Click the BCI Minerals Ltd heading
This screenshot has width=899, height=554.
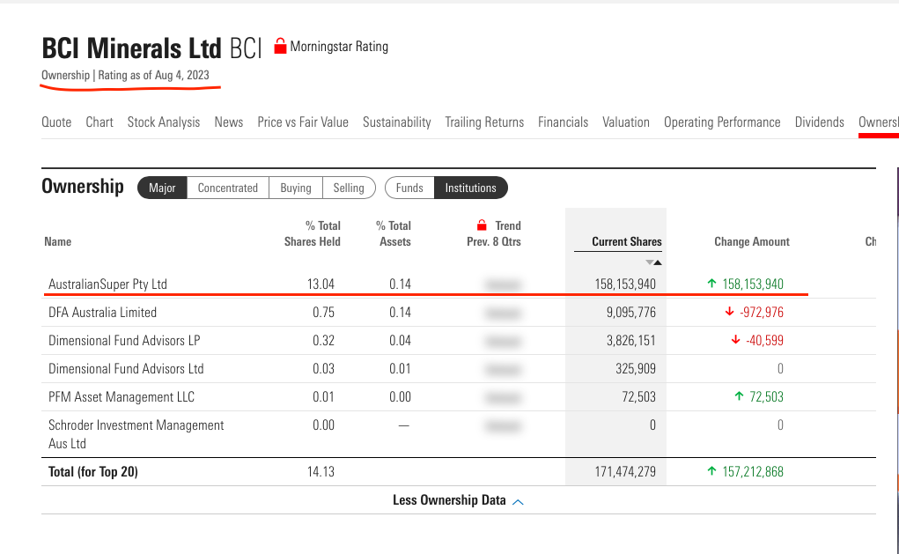pos(131,48)
